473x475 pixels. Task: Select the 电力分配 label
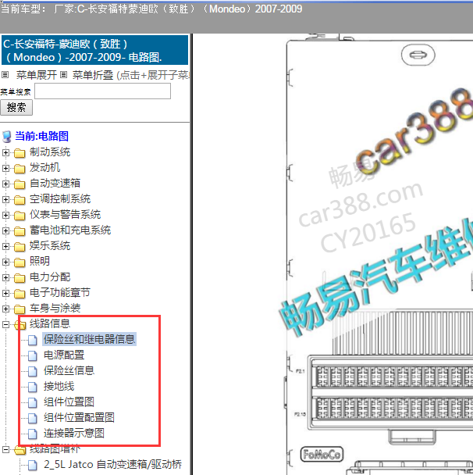click(x=50, y=277)
